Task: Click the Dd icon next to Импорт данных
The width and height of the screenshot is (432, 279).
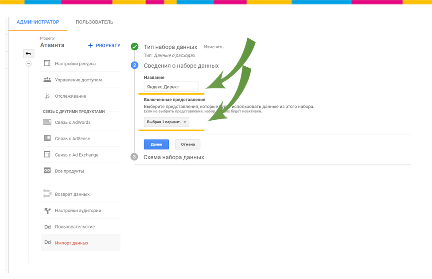Action: 47,242
